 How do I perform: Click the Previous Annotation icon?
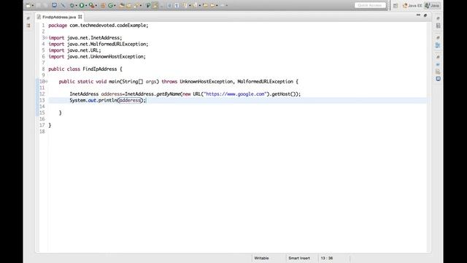[195, 5]
